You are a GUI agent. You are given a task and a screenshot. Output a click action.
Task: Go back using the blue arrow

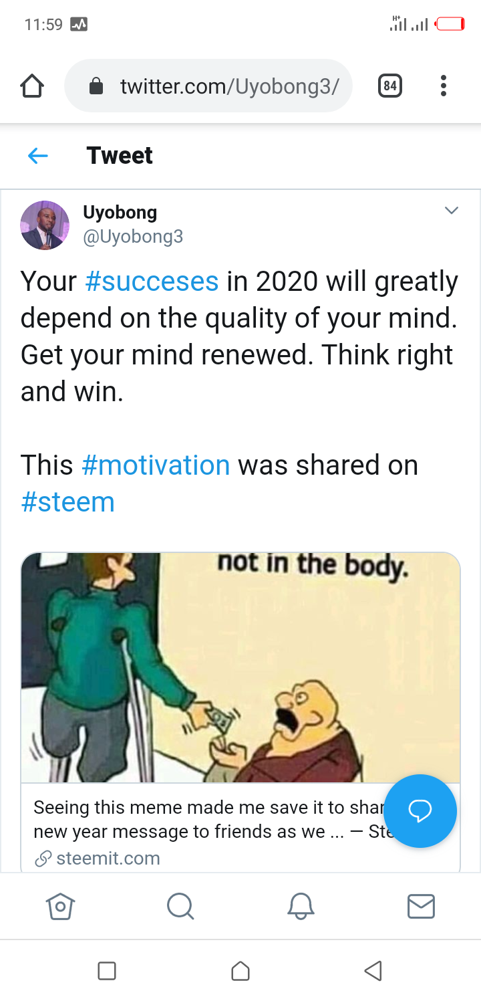point(38,156)
